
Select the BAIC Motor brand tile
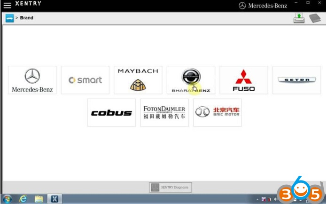coord(218,113)
